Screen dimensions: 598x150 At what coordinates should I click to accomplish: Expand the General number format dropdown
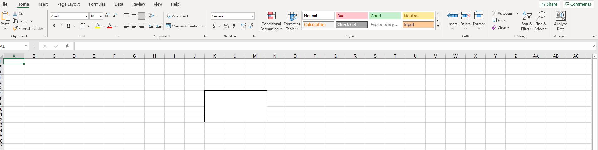[x=252, y=16]
